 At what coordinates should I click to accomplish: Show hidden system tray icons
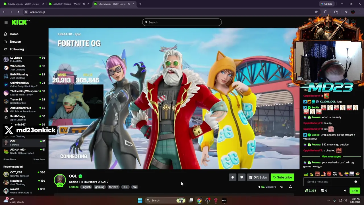328,200
